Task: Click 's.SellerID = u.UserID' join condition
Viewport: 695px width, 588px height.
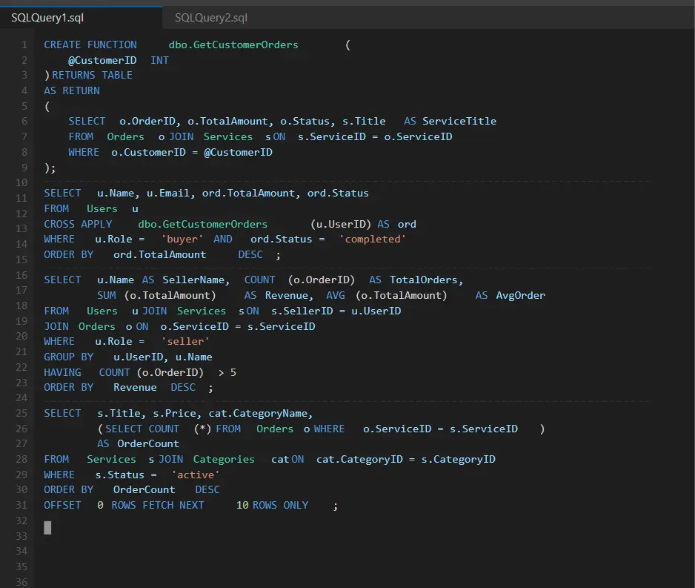Action: (336, 311)
